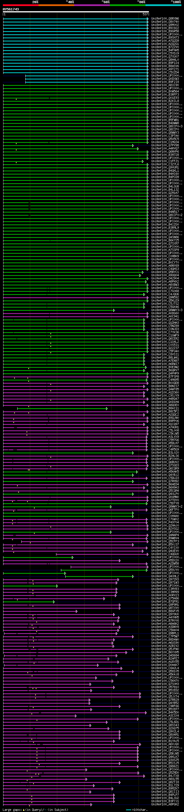Select the UniRef100_B4DWW8 label
Viewport: 184px width, 812px height.
165,123
